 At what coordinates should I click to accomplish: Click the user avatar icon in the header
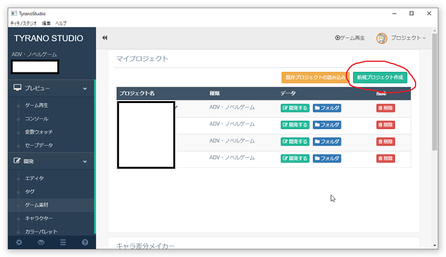(x=382, y=38)
